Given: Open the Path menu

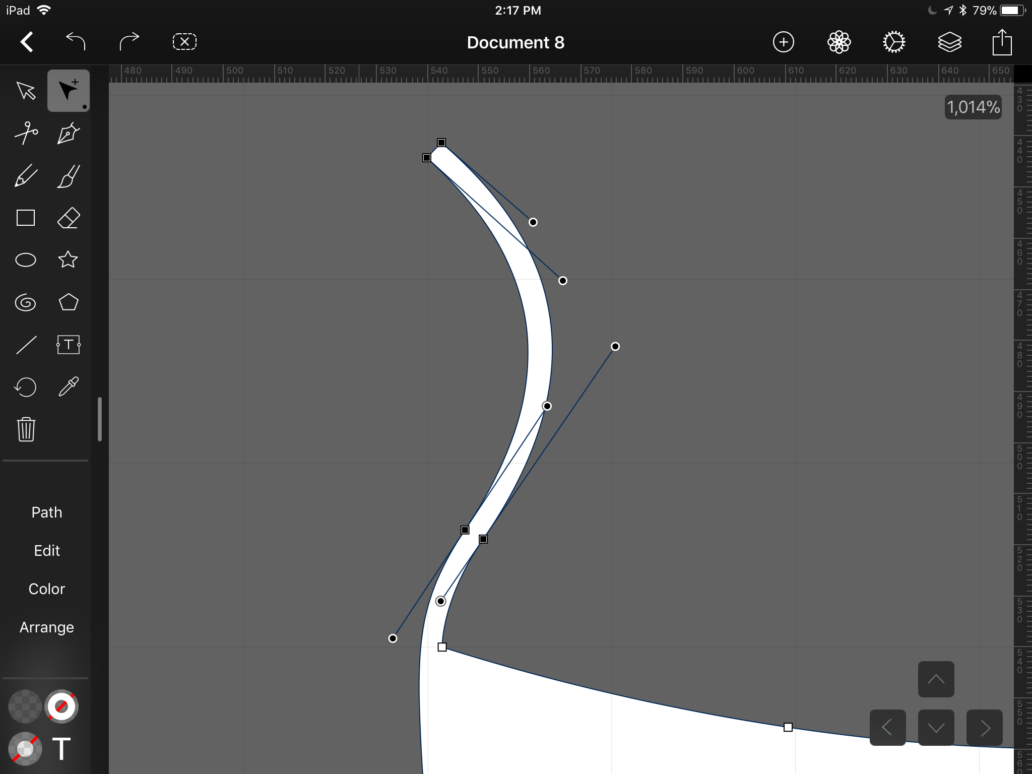Looking at the screenshot, I should click(46, 512).
